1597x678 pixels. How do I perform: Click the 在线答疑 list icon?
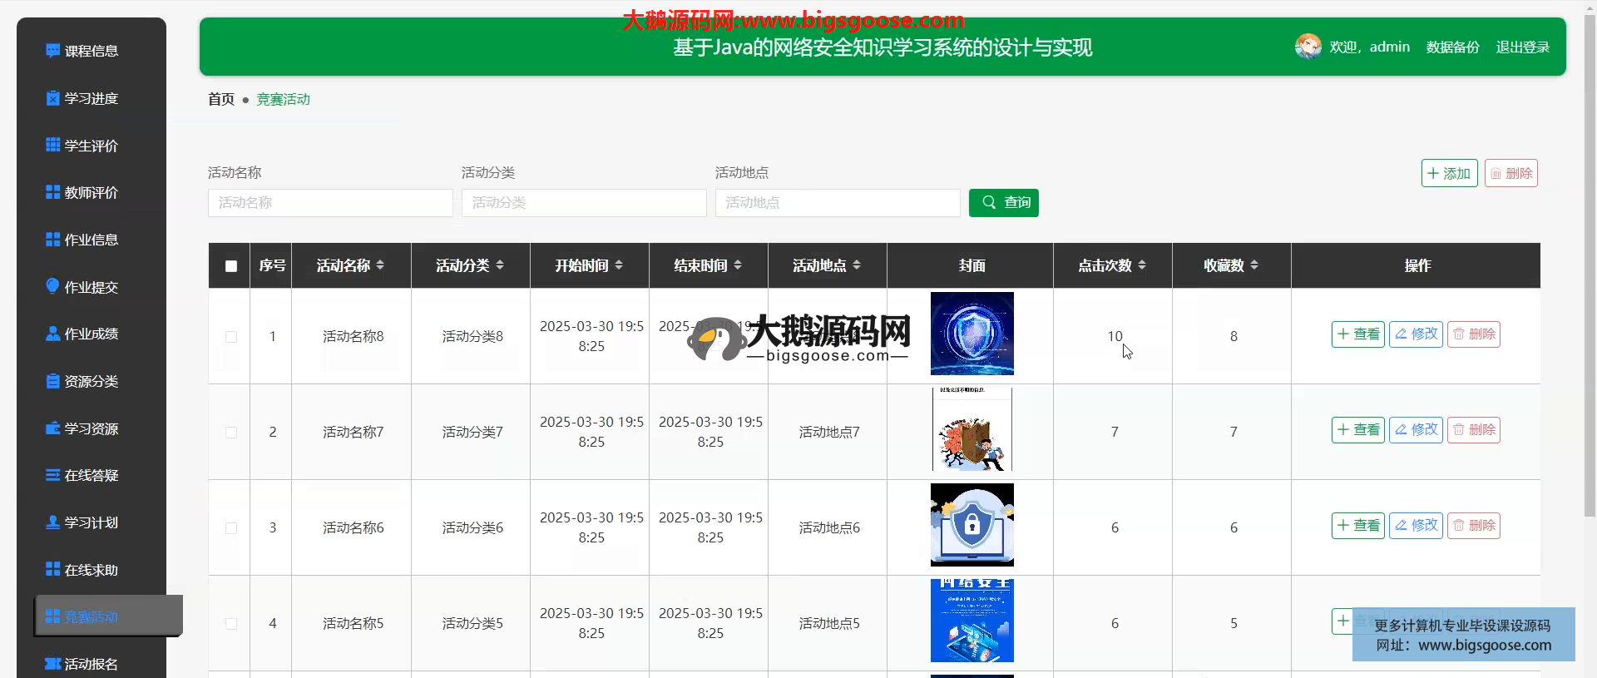point(52,475)
